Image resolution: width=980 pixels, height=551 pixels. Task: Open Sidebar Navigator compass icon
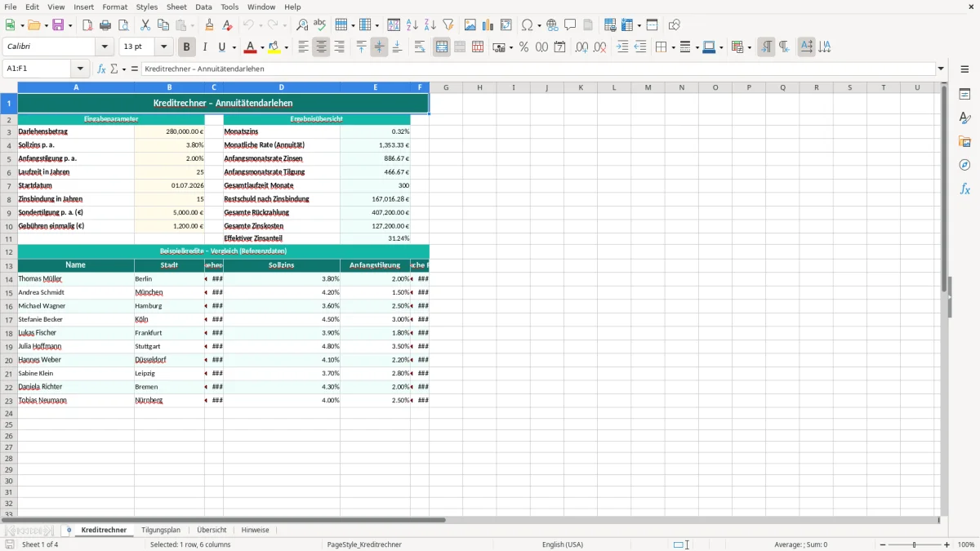(x=964, y=165)
